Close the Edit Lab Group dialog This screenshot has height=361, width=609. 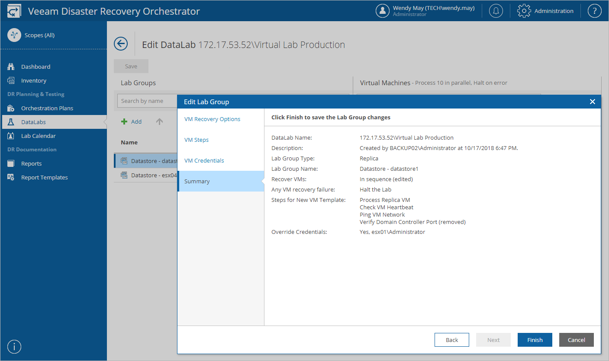[x=593, y=102]
